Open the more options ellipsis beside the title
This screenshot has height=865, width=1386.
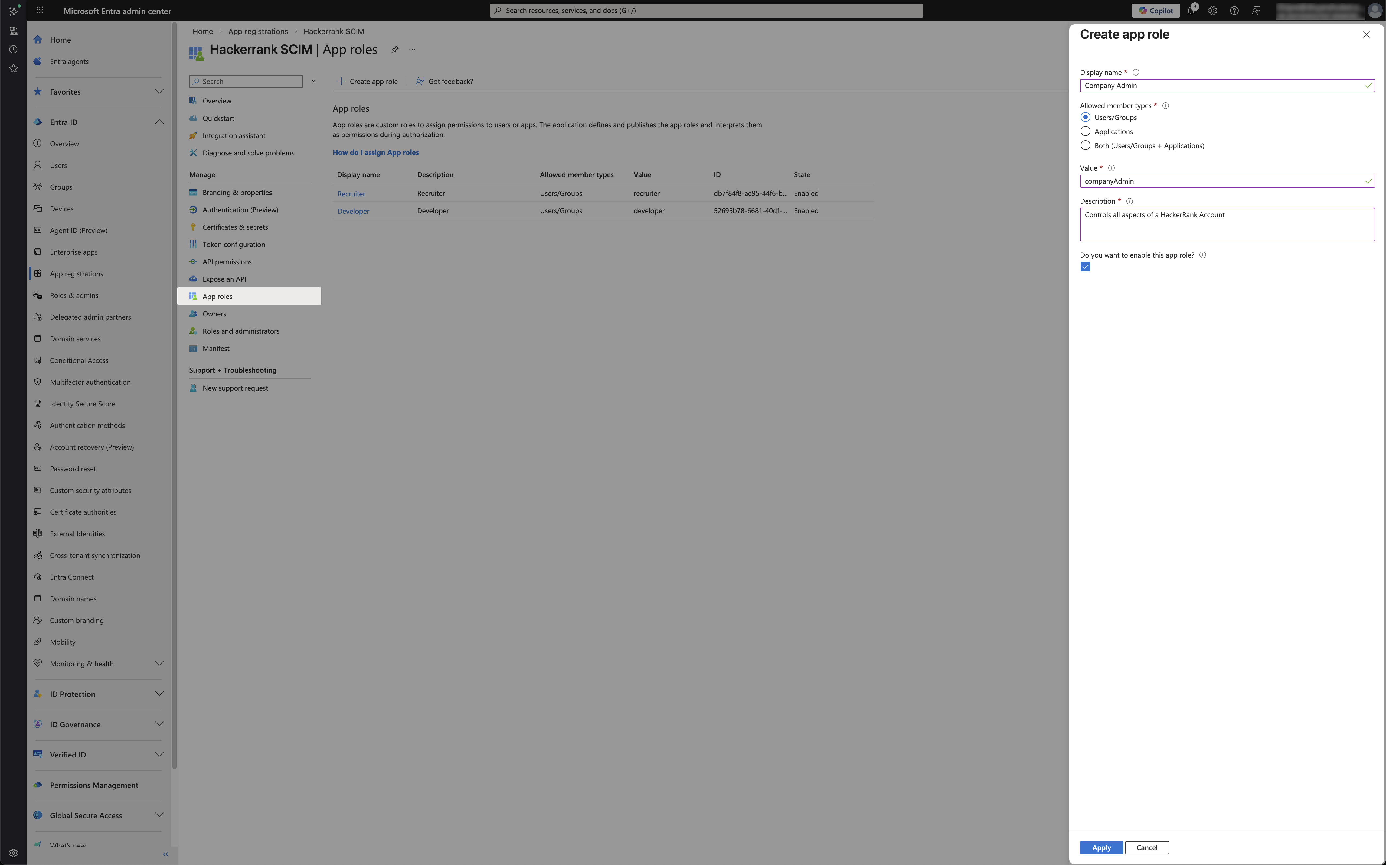pos(412,50)
